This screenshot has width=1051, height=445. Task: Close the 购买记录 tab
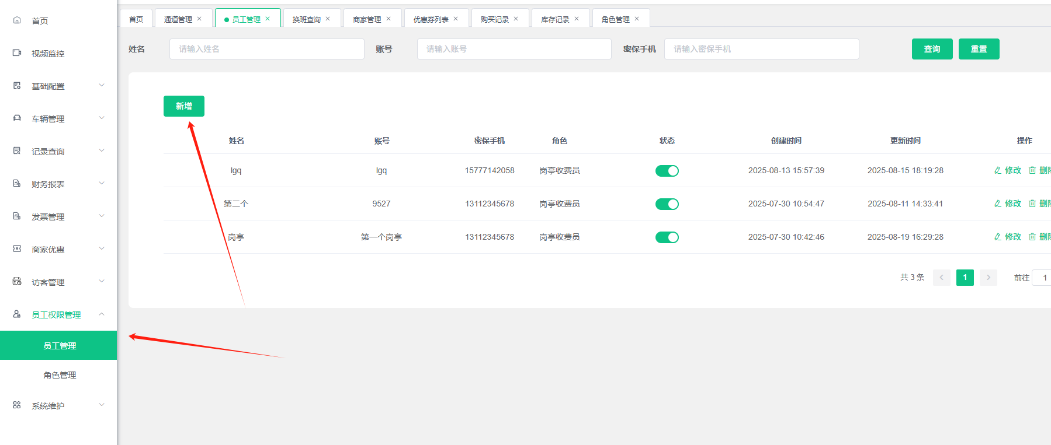pyautogui.click(x=516, y=19)
